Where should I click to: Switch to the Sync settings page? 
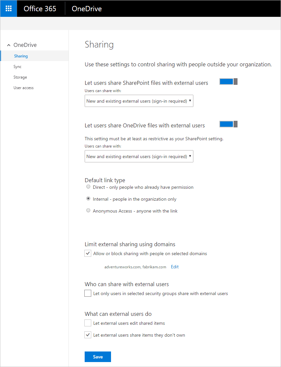[x=17, y=66]
